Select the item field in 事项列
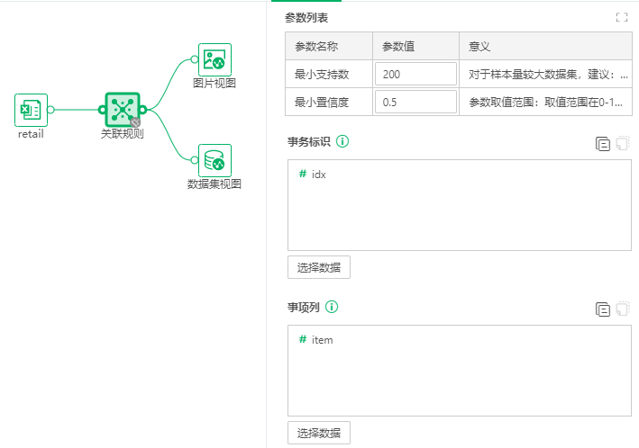This screenshot has height=448, width=639. [322, 339]
